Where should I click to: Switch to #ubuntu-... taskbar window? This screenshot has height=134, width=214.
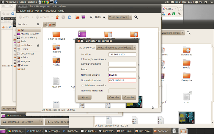point(89,131)
